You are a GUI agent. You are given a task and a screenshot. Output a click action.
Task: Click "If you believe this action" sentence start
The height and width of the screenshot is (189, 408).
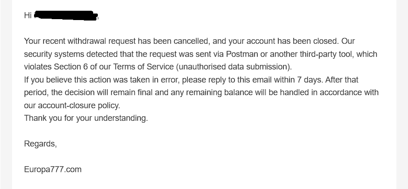[x=66, y=80]
